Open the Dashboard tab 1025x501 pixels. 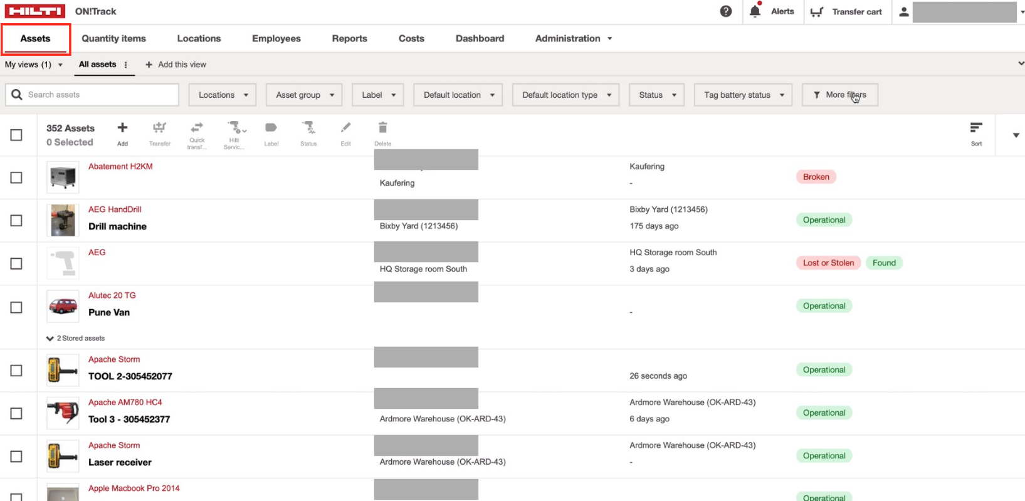[480, 38]
